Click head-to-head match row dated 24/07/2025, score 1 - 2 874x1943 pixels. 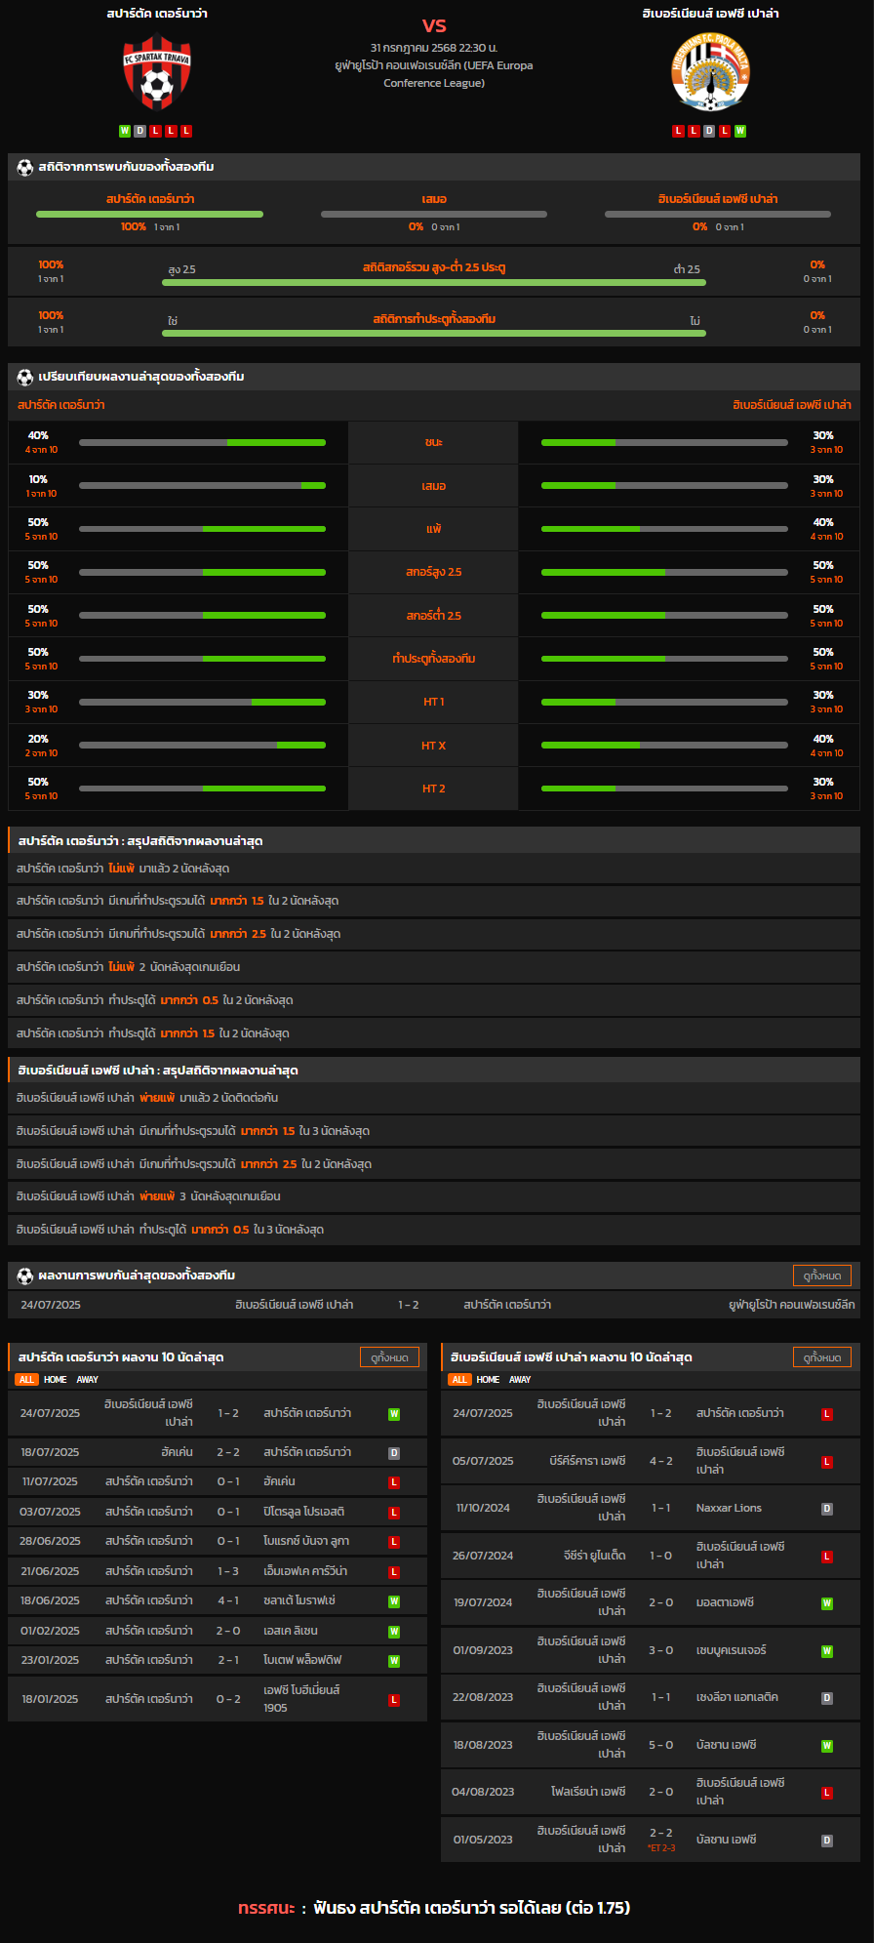[x=434, y=1305]
